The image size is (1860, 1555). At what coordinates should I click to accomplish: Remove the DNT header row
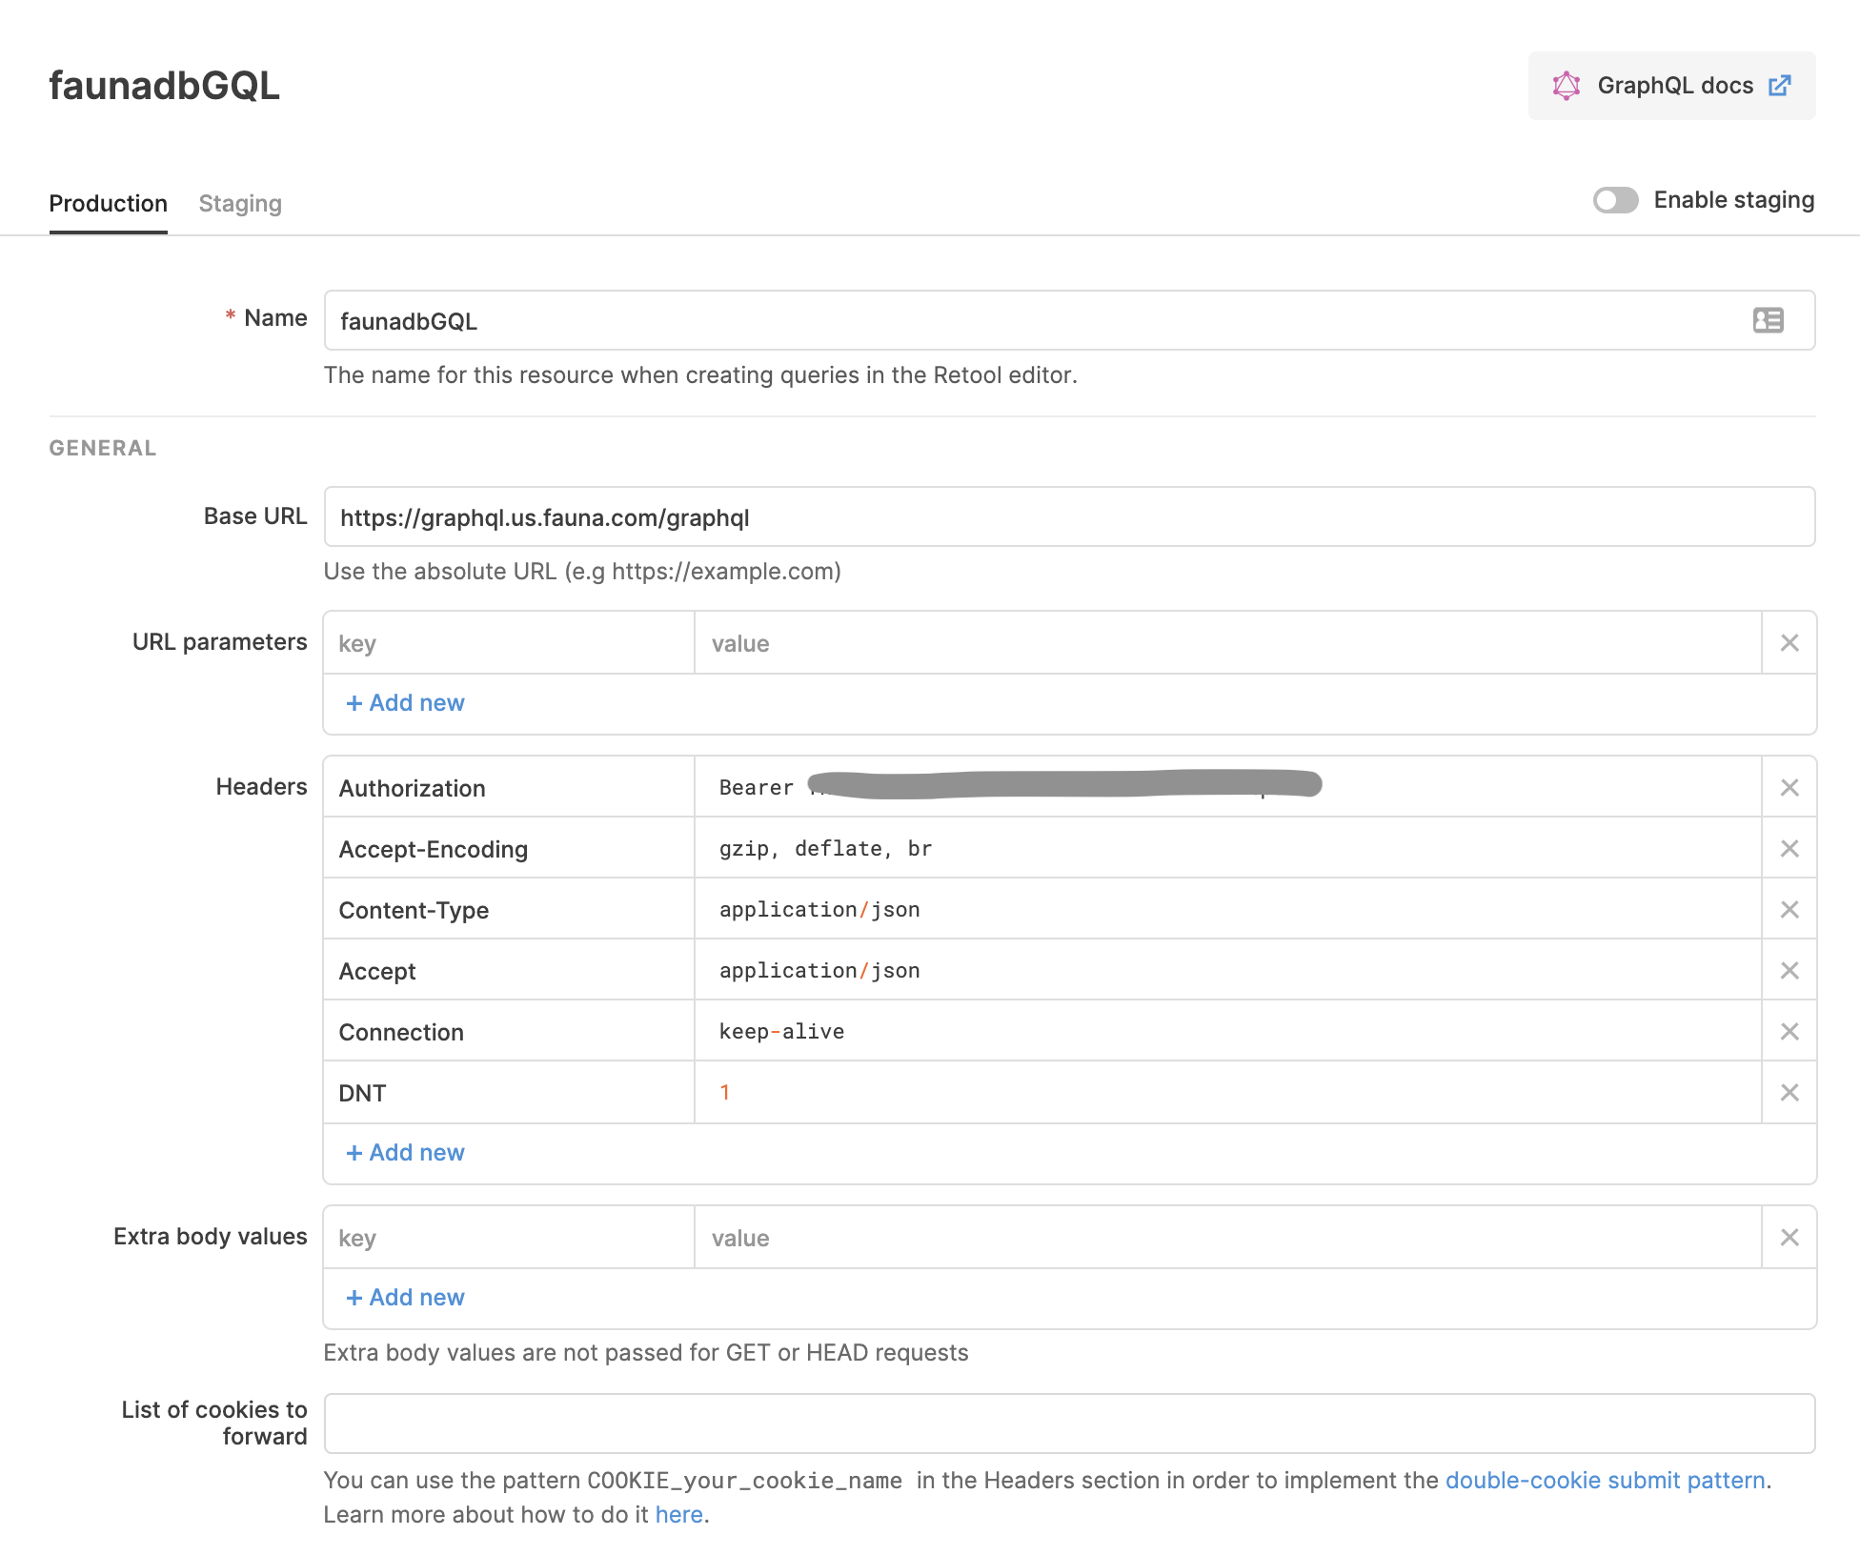(x=1789, y=1093)
